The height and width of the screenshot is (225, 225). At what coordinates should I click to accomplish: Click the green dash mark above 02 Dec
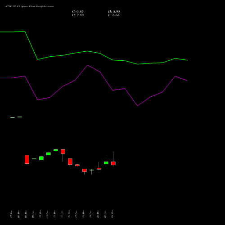pyautogui.click(x=20, y=117)
